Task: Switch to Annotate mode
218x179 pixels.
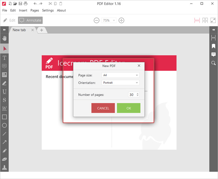Action: 30,20
